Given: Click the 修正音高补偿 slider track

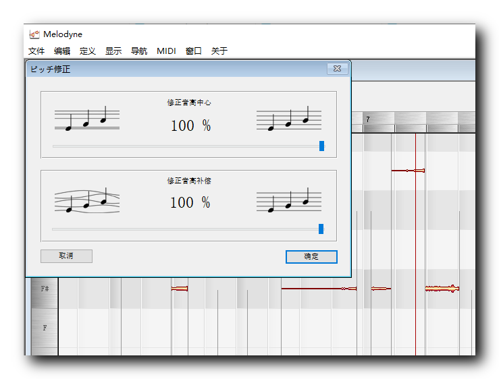Looking at the screenshot, I should click(x=188, y=229).
